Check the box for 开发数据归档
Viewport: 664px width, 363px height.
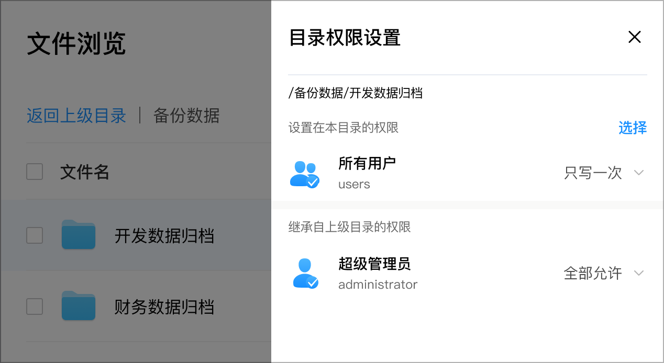point(35,235)
